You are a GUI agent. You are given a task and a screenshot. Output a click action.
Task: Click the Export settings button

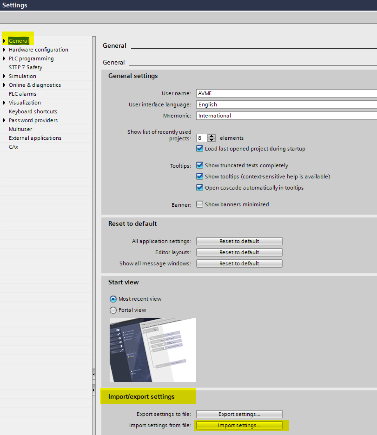coord(239,414)
